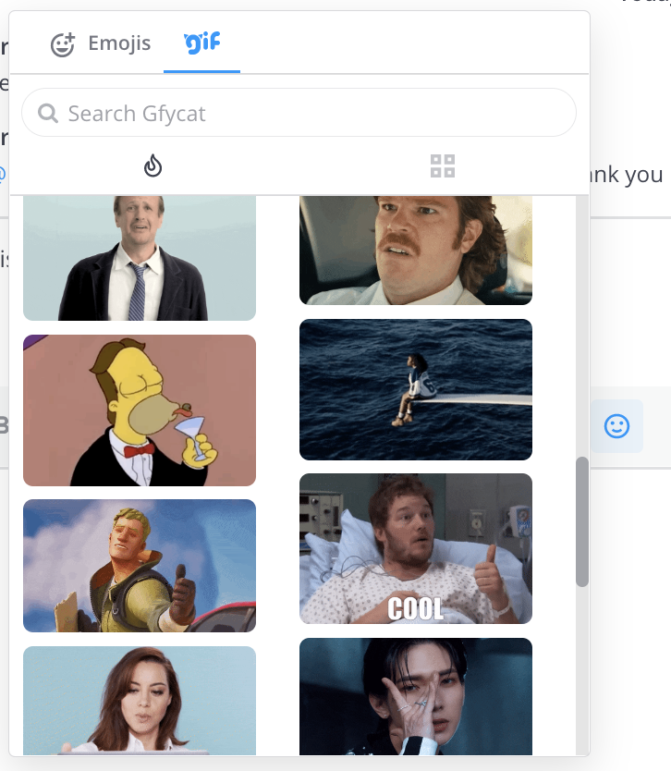Click the GIF list scrollbar handle

click(581, 520)
